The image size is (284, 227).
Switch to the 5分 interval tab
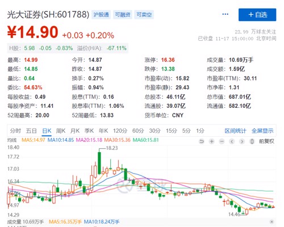[186, 131]
